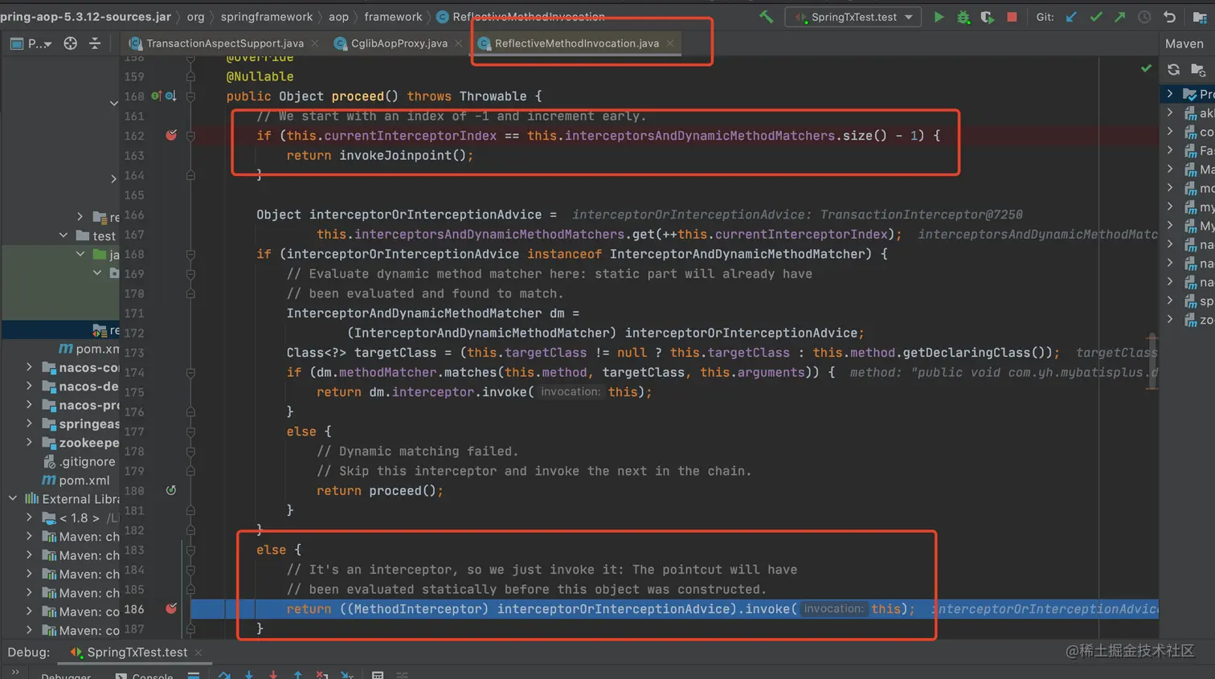
Task: Toggle the code fold marker on line 181
Action: click(190, 510)
